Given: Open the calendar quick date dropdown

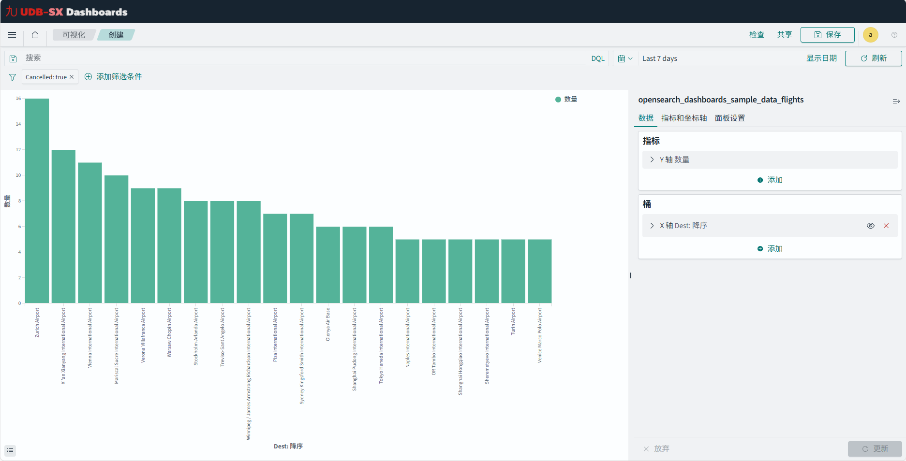Looking at the screenshot, I should coord(625,58).
